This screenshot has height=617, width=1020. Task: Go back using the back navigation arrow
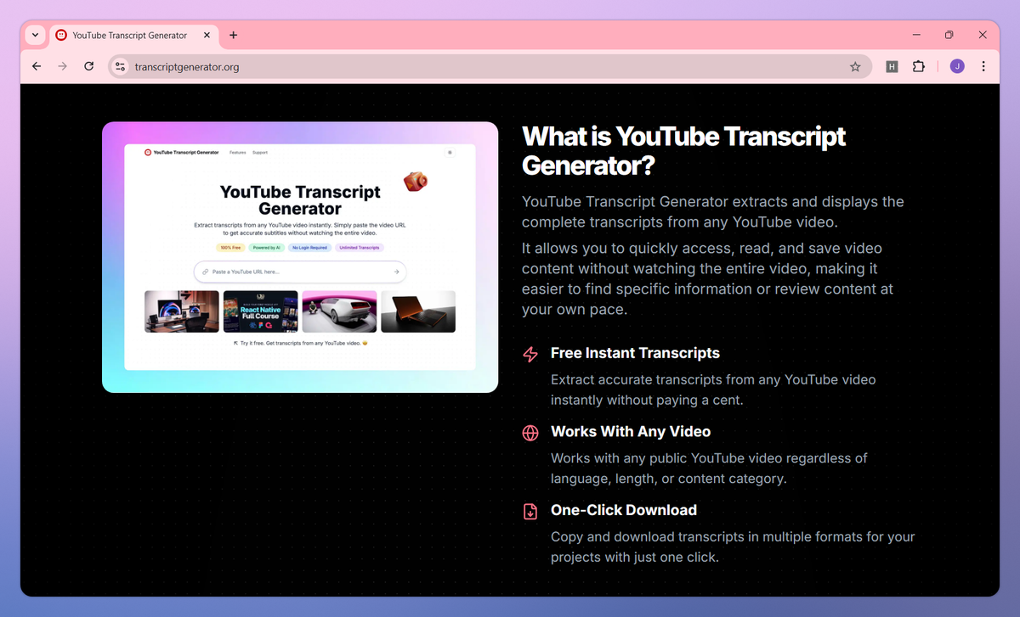point(36,66)
